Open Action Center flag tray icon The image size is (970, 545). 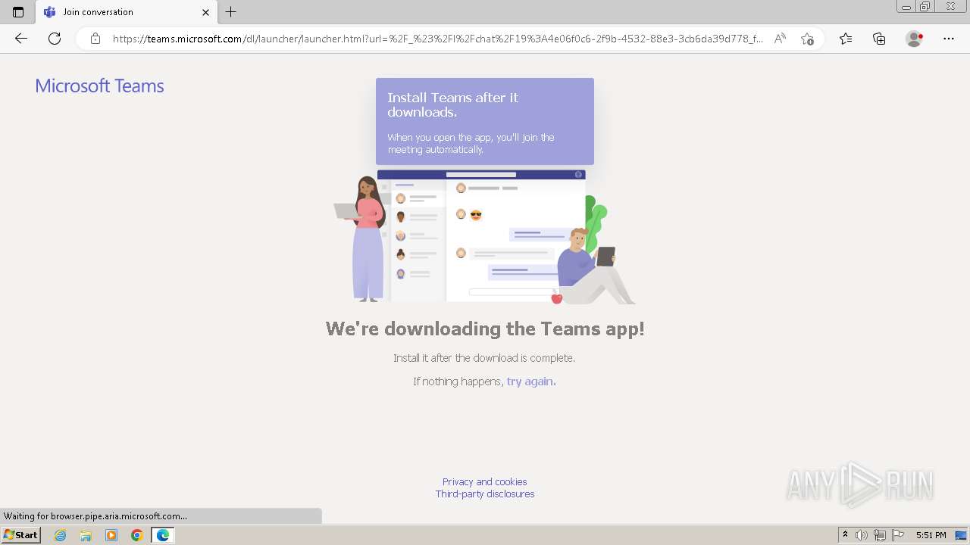[898, 535]
